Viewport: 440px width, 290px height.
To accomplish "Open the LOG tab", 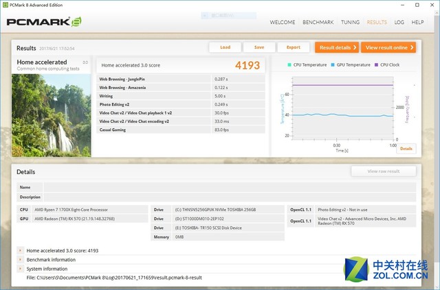I will [x=399, y=22].
